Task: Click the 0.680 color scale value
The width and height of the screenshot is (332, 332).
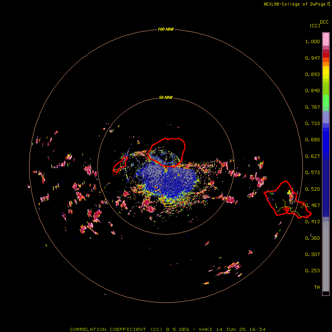Action: click(x=312, y=140)
